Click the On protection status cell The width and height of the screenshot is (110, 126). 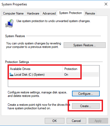pyautogui.click(x=66, y=75)
